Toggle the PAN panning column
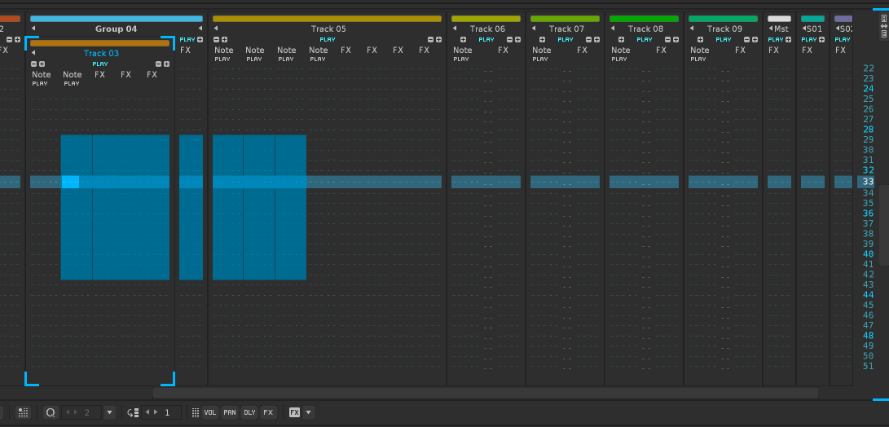Image resolution: width=889 pixels, height=427 pixels. pyautogui.click(x=230, y=412)
